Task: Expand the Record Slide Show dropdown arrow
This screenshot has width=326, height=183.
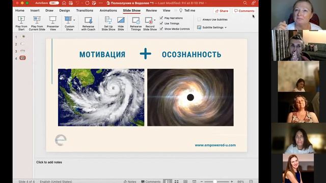Action: (x=154, y=20)
